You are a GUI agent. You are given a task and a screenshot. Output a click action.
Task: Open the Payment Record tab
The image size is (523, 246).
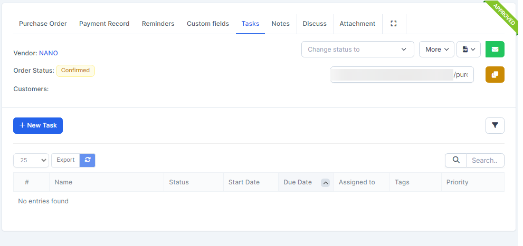[x=104, y=24]
